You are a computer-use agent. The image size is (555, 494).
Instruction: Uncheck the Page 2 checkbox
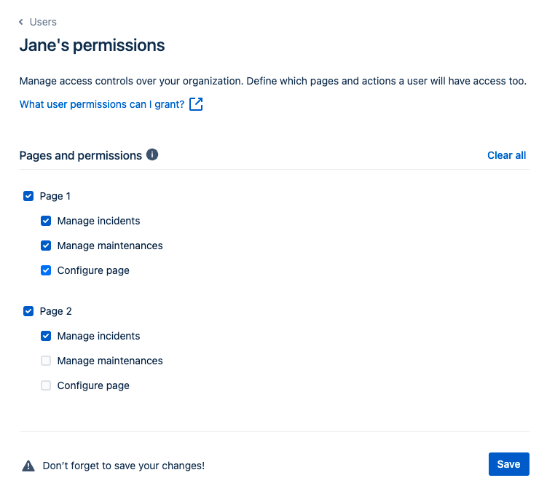pyautogui.click(x=28, y=311)
